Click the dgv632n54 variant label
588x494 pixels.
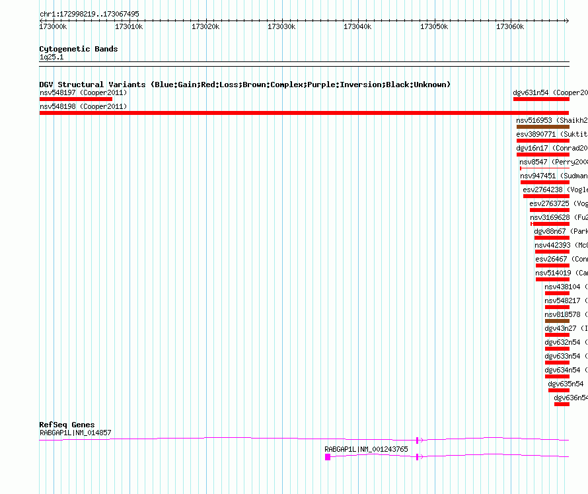[566, 342]
